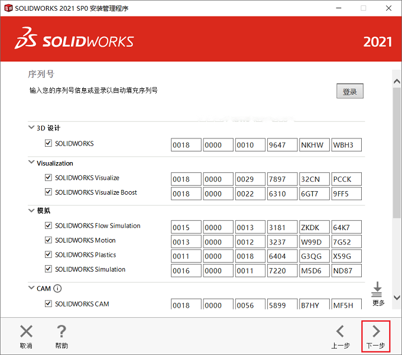The image size is (402, 355).
Task: Uncheck the SOLIDWORKS Visualize Boost checkbox
Action: (x=48, y=192)
